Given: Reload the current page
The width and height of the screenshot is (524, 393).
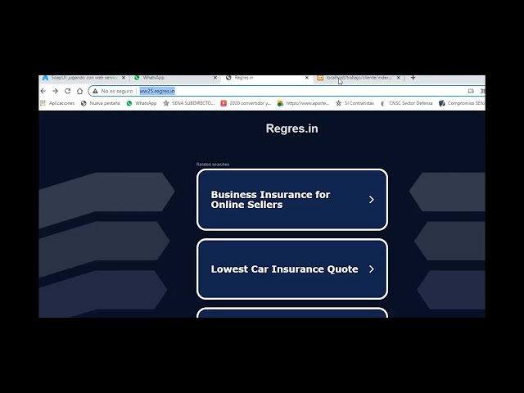Looking at the screenshot, I should 67,91.
